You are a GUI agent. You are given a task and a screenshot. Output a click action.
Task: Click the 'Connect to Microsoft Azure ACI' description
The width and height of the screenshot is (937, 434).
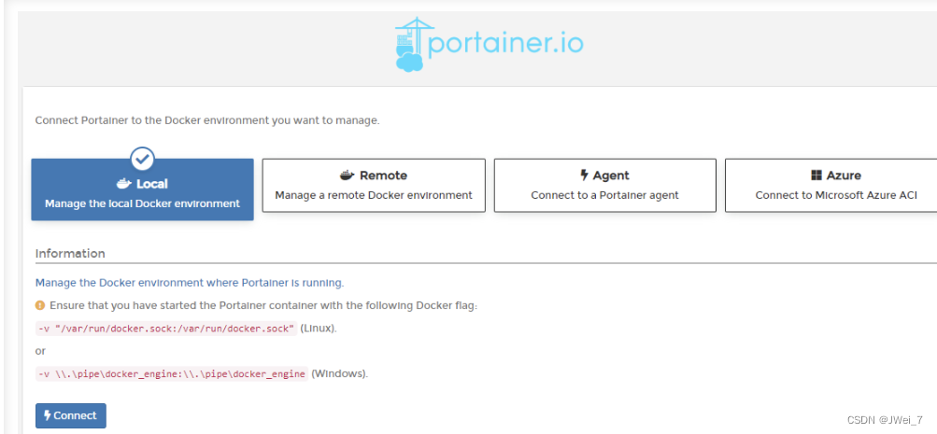836,195
